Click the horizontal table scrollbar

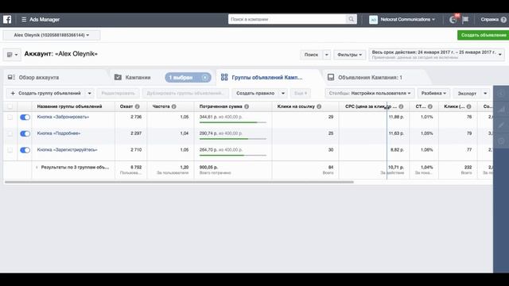(179, 182)
